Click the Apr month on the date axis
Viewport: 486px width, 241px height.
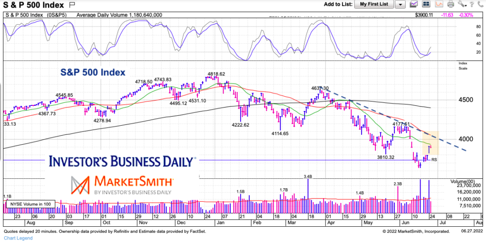(x=332, y=222)
